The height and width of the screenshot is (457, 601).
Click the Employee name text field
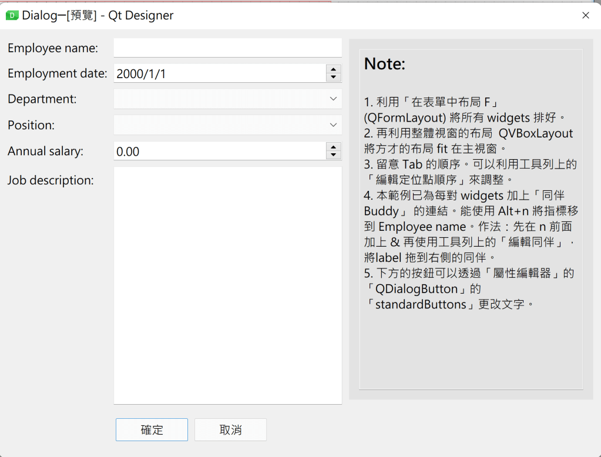[x=227, y=48]
